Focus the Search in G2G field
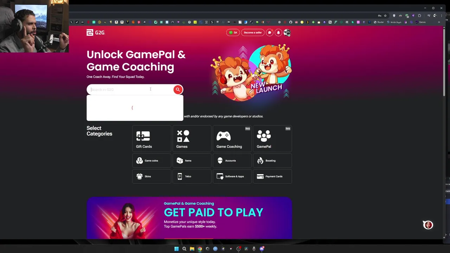The width and height of the screenshot is (450, 253). click(x=130, y=90)
